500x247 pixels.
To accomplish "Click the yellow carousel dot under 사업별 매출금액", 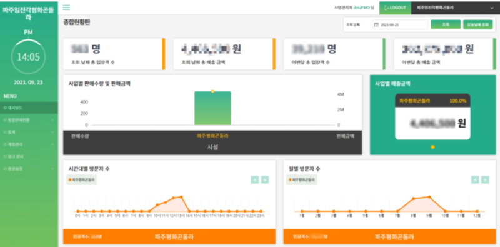I will [x=432, y=147].
